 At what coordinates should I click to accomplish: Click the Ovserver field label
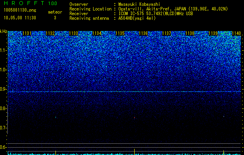coord(79,4)
